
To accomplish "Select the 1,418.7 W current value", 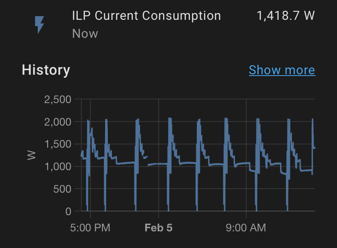I will click(x=286, y=16).
